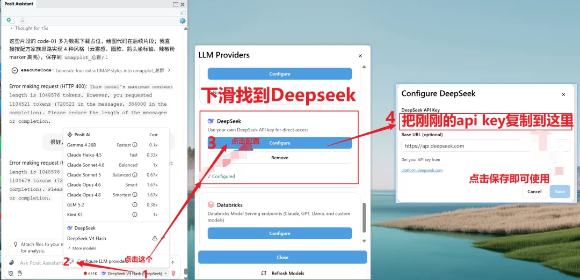Remove the DeepSeek provider
Screen dimensions: 580x280
coord(280,157)
